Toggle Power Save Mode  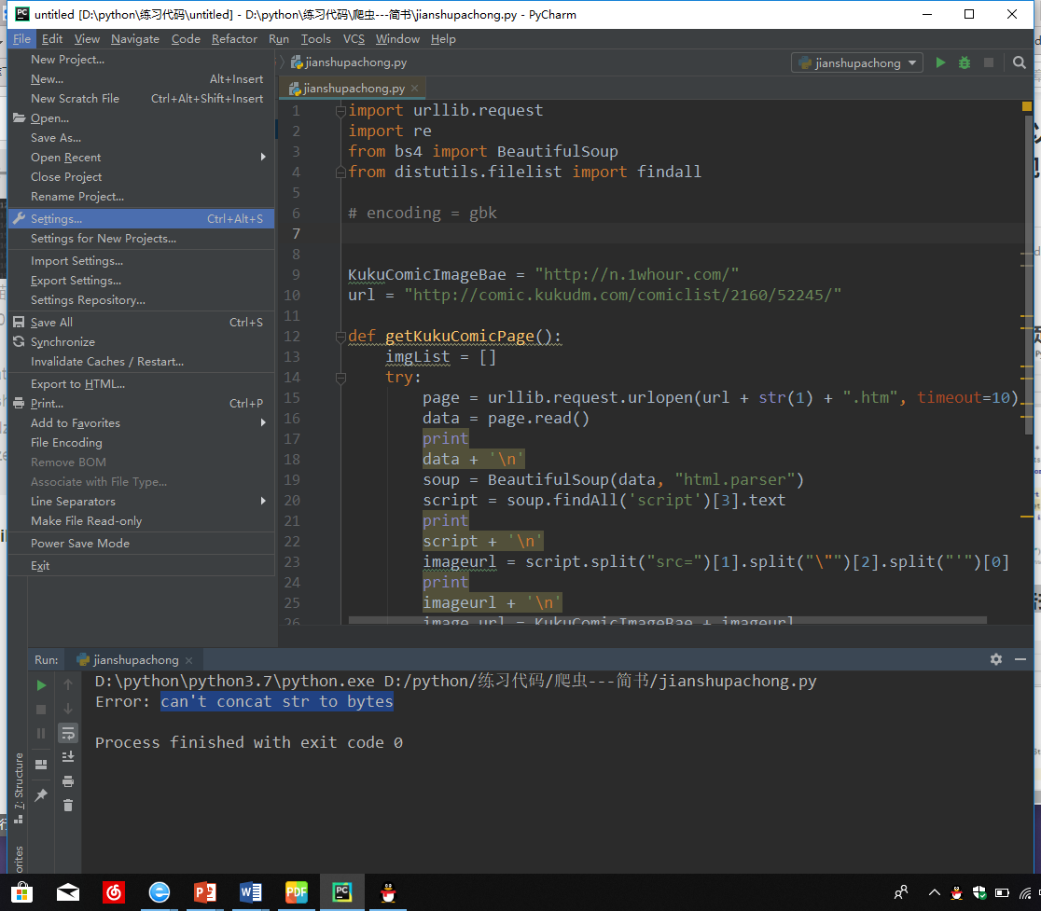click(x=142, y=543)
